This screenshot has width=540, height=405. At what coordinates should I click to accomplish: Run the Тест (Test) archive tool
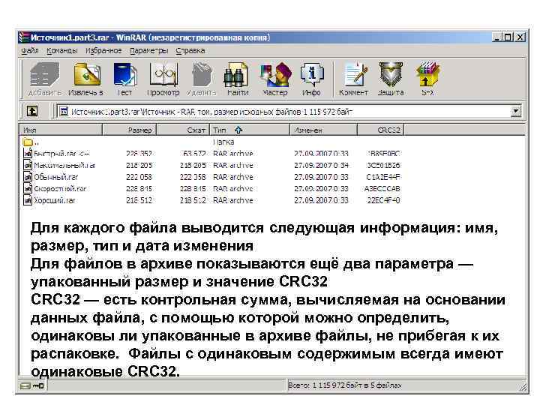(x=124, y=79)
